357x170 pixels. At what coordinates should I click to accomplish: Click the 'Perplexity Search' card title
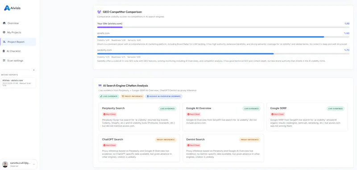(x=113, y=108)
